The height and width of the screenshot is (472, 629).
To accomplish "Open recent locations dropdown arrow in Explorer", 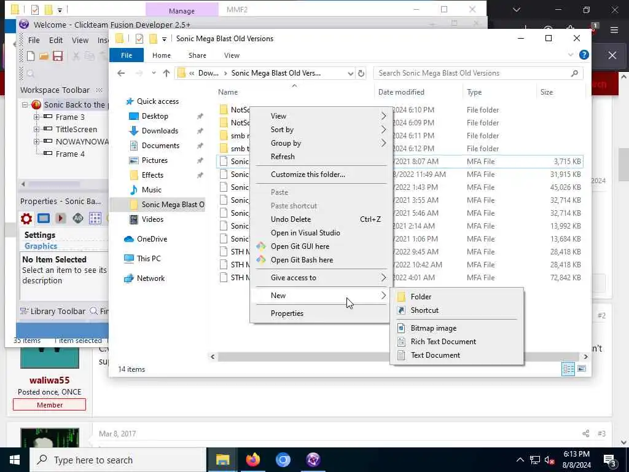I will click(154, 73).
